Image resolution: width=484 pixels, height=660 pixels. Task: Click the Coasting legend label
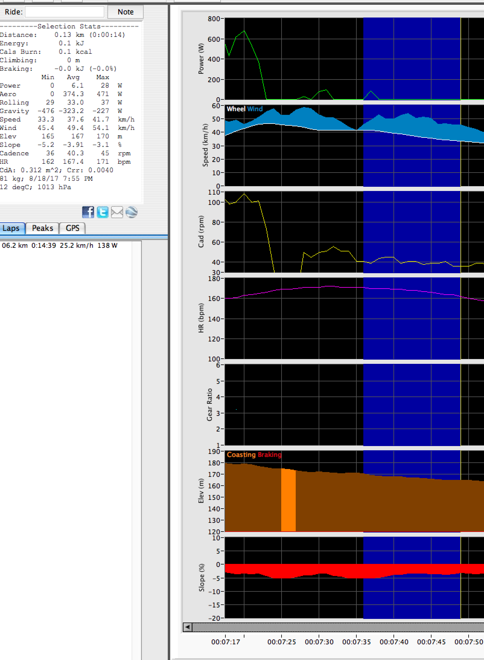pyautogui.click(x=241, y=455)
